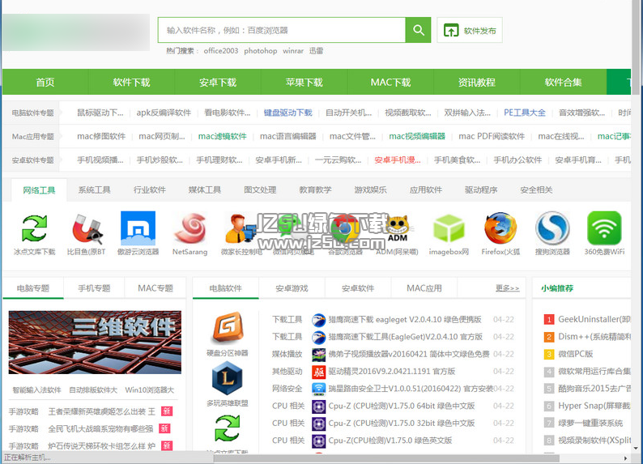Click the 软件发布 upload button
Screen dimensions: 643x464
click(470, 30)
